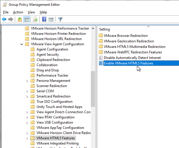Open VMware HTML5 Multimedia Redirection in list
Viewport: 179px width, 148px height.
pos(135,47)
